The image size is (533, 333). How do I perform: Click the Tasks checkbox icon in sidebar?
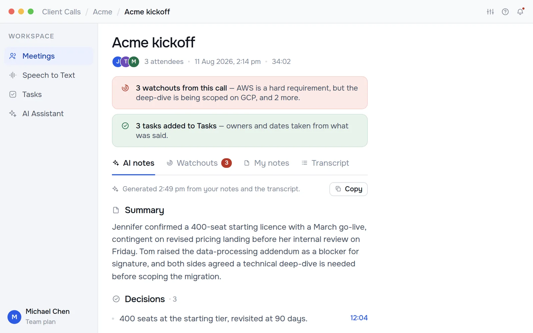tap(13, 94)
